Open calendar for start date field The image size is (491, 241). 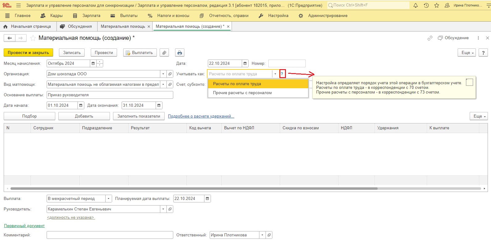tap(81, 105)
